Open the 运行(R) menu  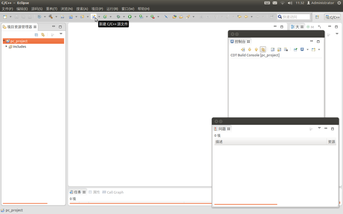(x=113, y=9)
